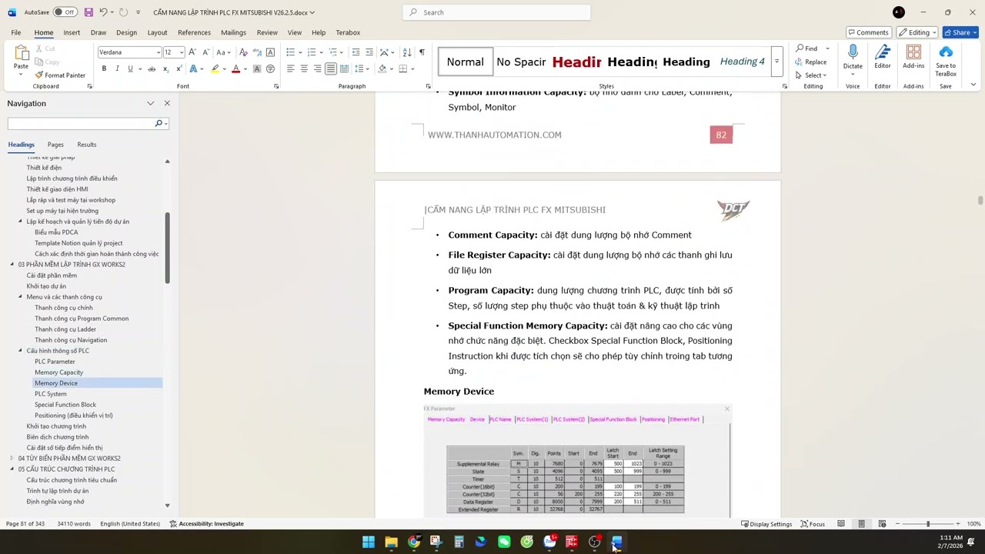The width and height of the screenshot is (985, 554).
Task: Expand the Styles gallery
Action: [776, 62]
